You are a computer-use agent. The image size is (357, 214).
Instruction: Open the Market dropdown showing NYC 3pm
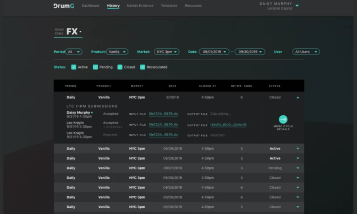[x=166, y=52]
